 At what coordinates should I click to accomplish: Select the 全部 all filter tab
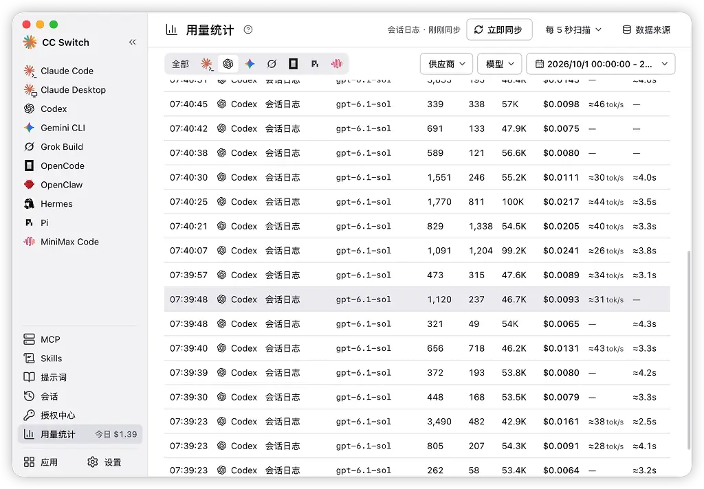180,64
